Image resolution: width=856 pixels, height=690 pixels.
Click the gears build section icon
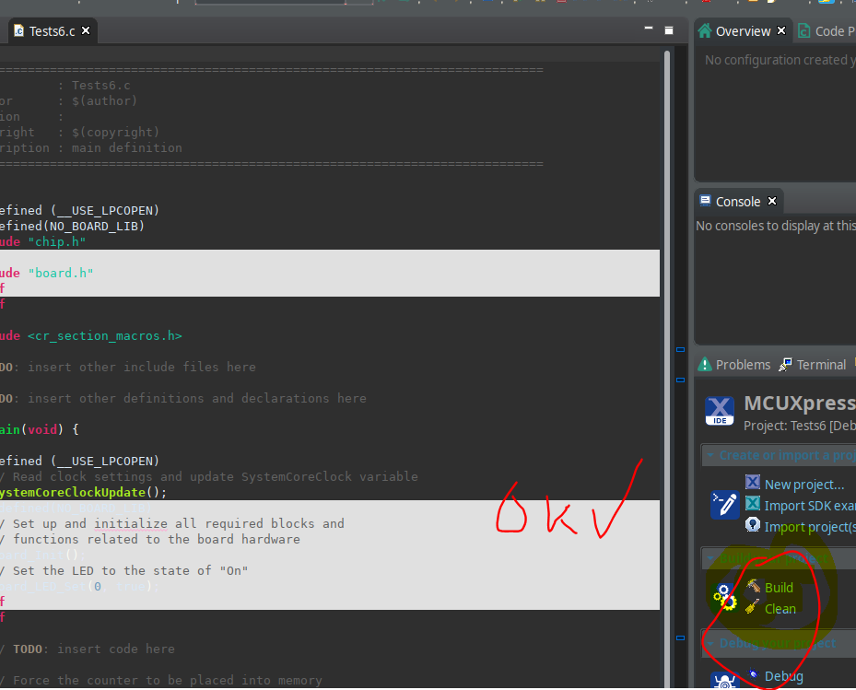[724, 597]
